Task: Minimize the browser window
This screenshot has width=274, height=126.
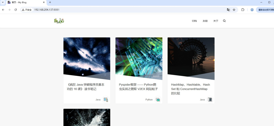Action: tap(261, 2)
